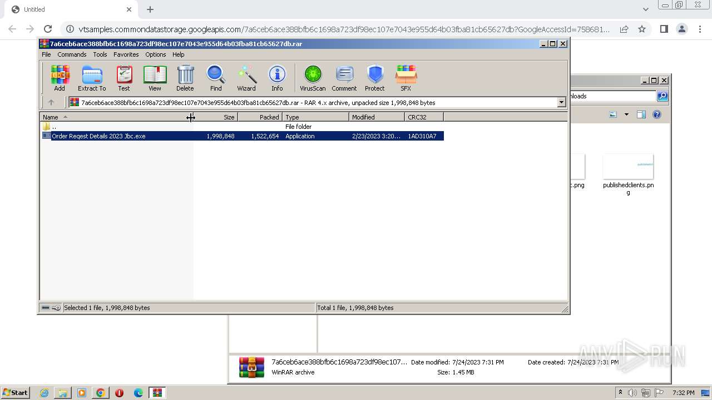Open the Find tool in WinRAR
712x400 pixels.
click(216, 78)
